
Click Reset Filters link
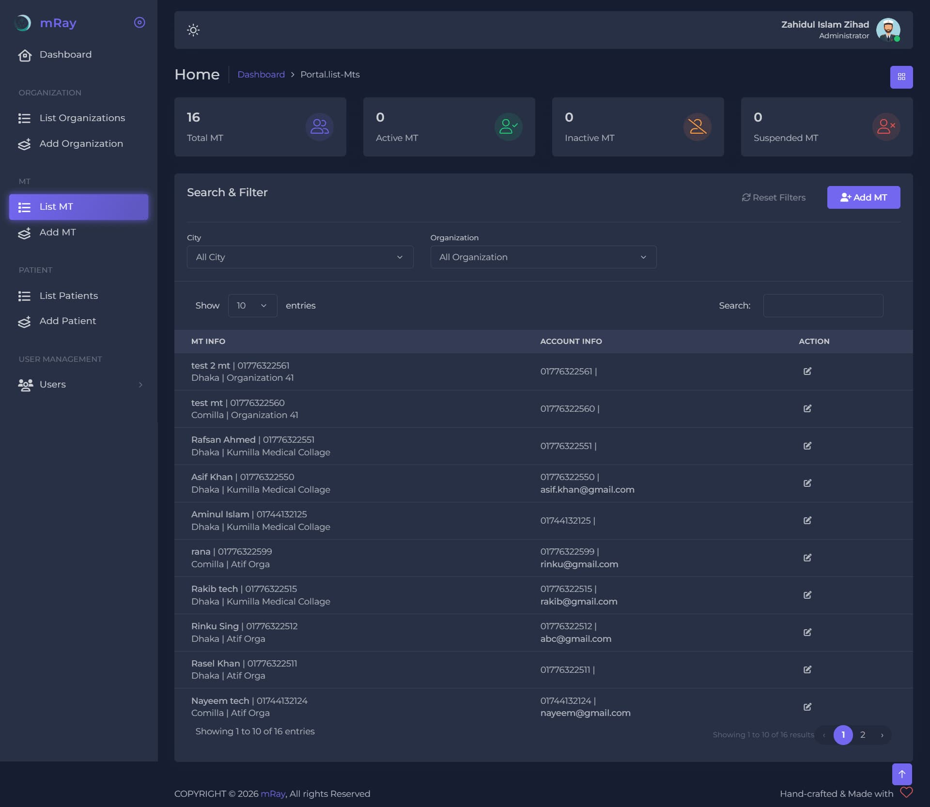(774, 198)
